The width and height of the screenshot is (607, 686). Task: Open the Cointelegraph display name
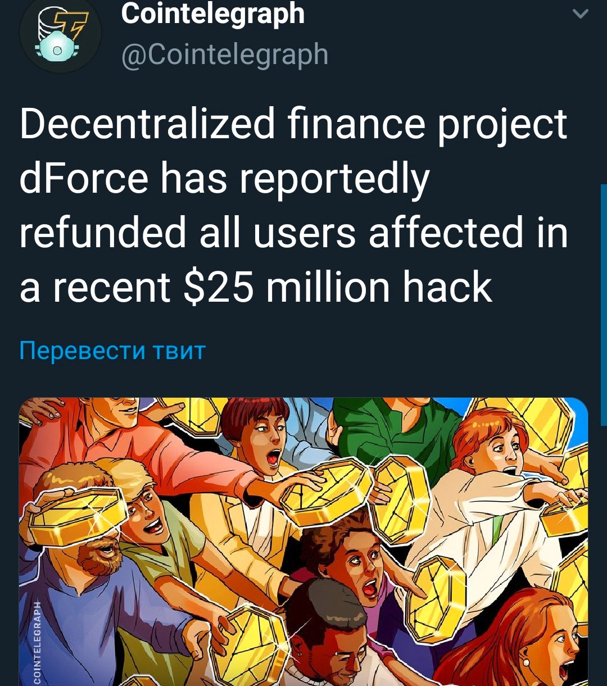(x=212, y=14)
